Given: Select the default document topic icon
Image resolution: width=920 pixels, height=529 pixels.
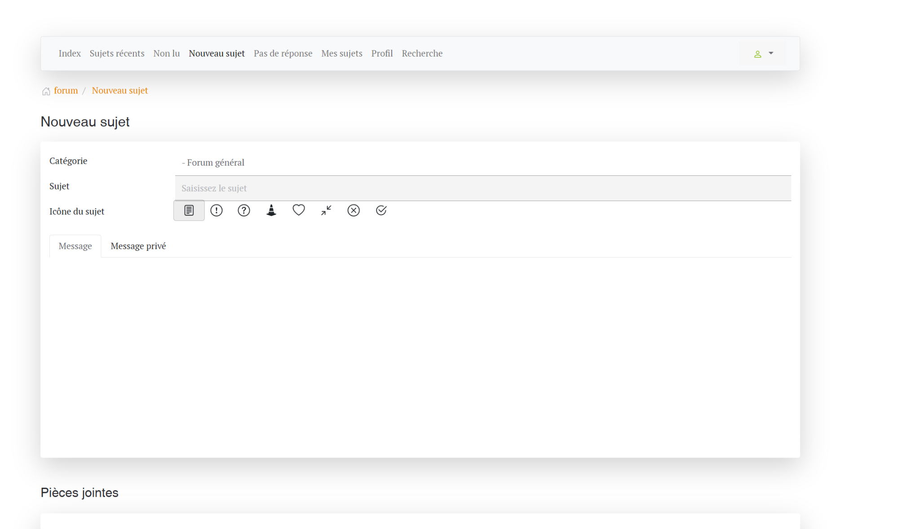Looking at the screenshot, I should point(189,210).
